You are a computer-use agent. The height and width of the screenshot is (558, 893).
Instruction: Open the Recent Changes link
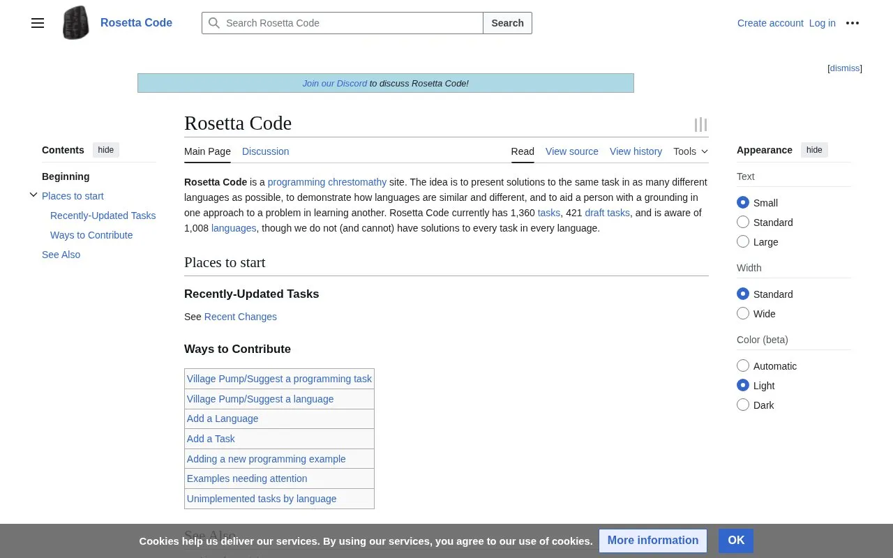(241, 317)
